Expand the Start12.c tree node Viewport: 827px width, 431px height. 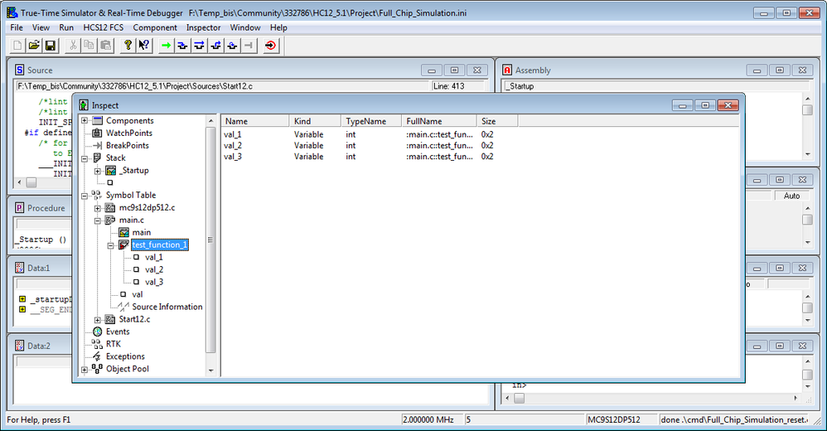pyautogui.click(x=98, y=320)
